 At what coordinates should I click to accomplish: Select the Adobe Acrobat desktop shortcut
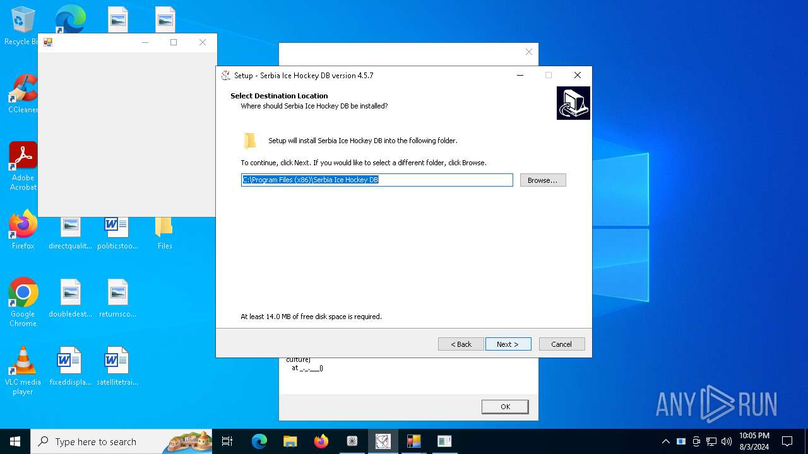[23, 166]
